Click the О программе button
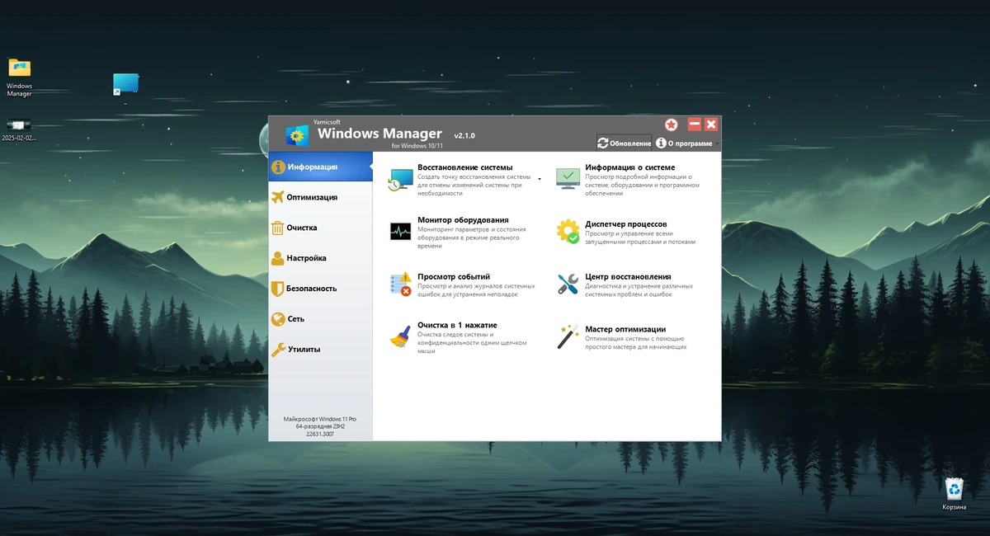 684,143
